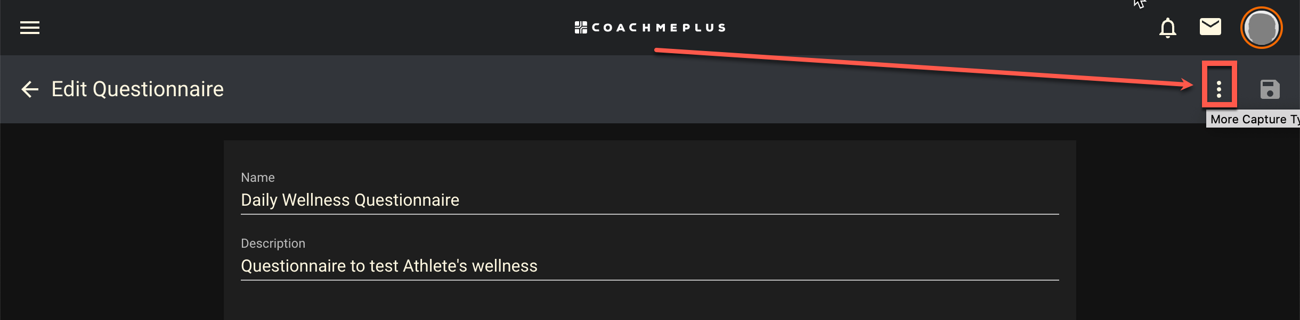Open the notifications bell
This screenshot has height=320, width=1300.
[x=1167, y=28]
